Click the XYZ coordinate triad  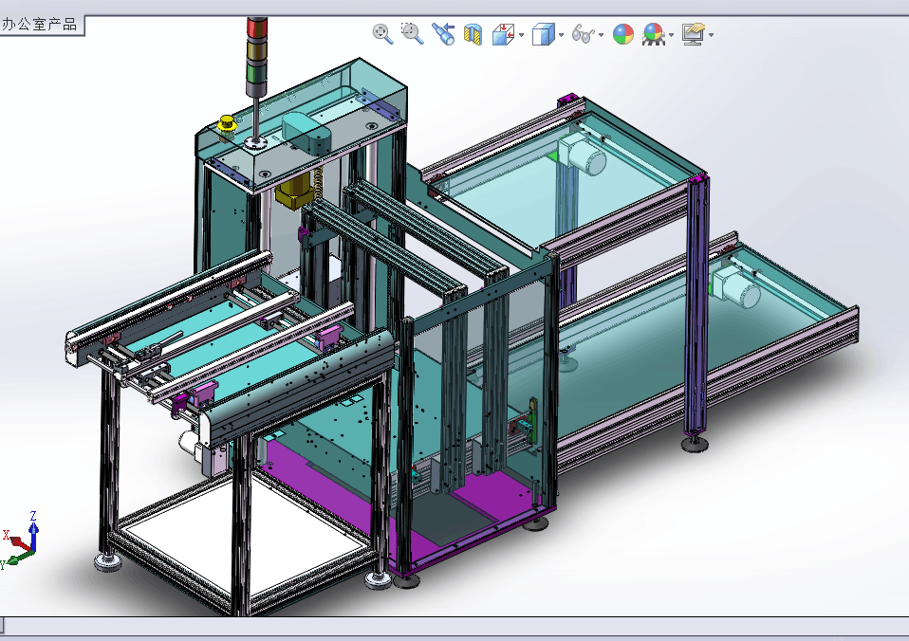[20, 540]
